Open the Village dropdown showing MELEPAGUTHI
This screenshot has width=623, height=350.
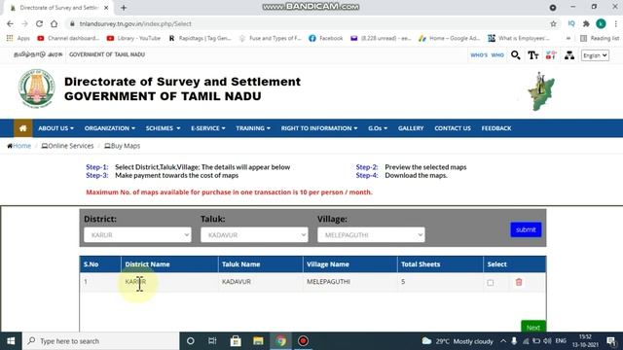point(371,235)
